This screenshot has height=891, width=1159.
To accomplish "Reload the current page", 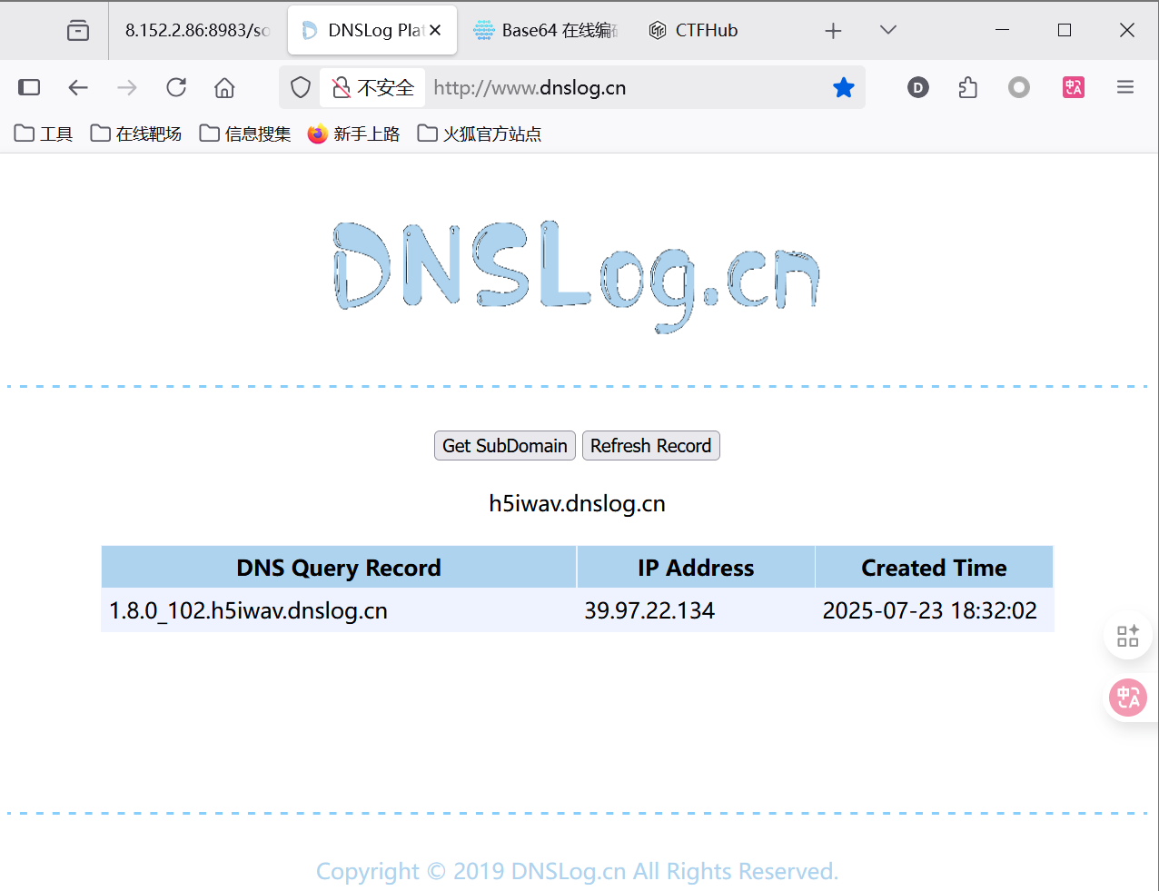I will point(176,87).
